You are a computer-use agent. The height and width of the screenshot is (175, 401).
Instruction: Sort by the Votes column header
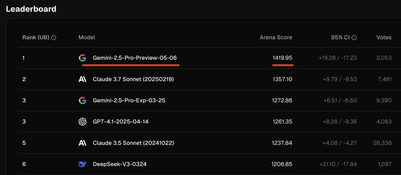384,37
